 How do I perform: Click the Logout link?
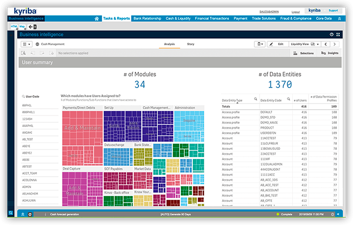pyautogui.click(x=295, y=11)
